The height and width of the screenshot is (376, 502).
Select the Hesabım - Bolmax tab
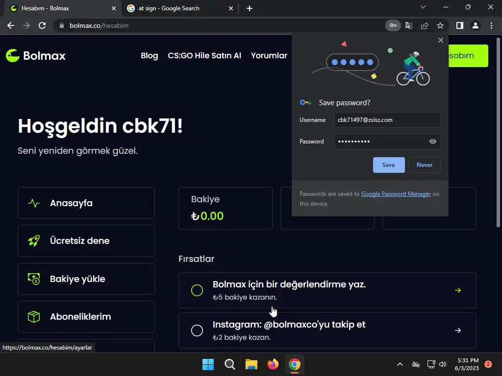62,8
